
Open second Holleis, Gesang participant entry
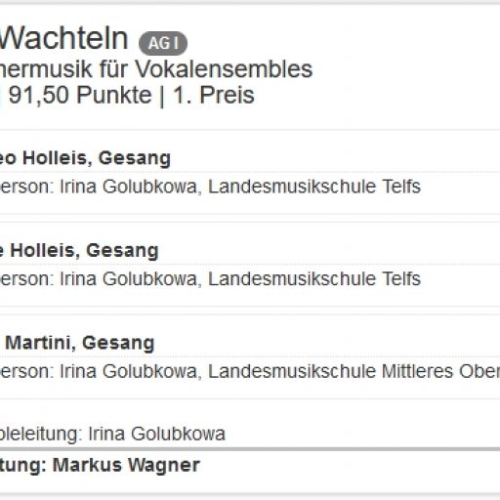[79, 251]
